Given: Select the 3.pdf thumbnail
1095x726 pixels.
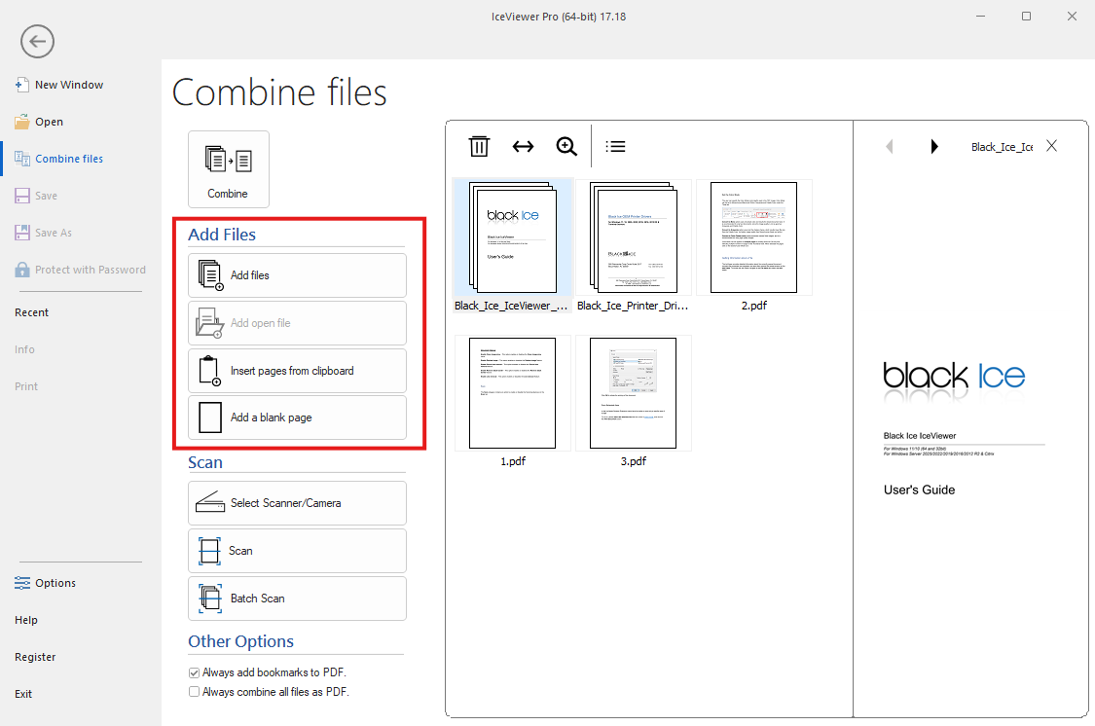Looking at the screenshot, I should click(x=634, y=393).
